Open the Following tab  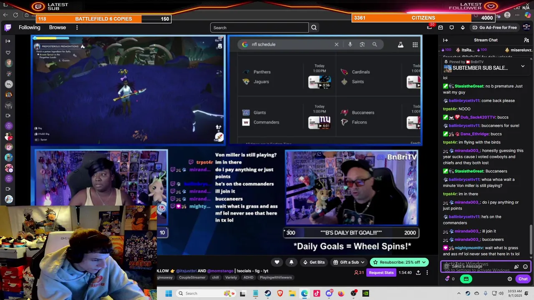coord(29,27)
